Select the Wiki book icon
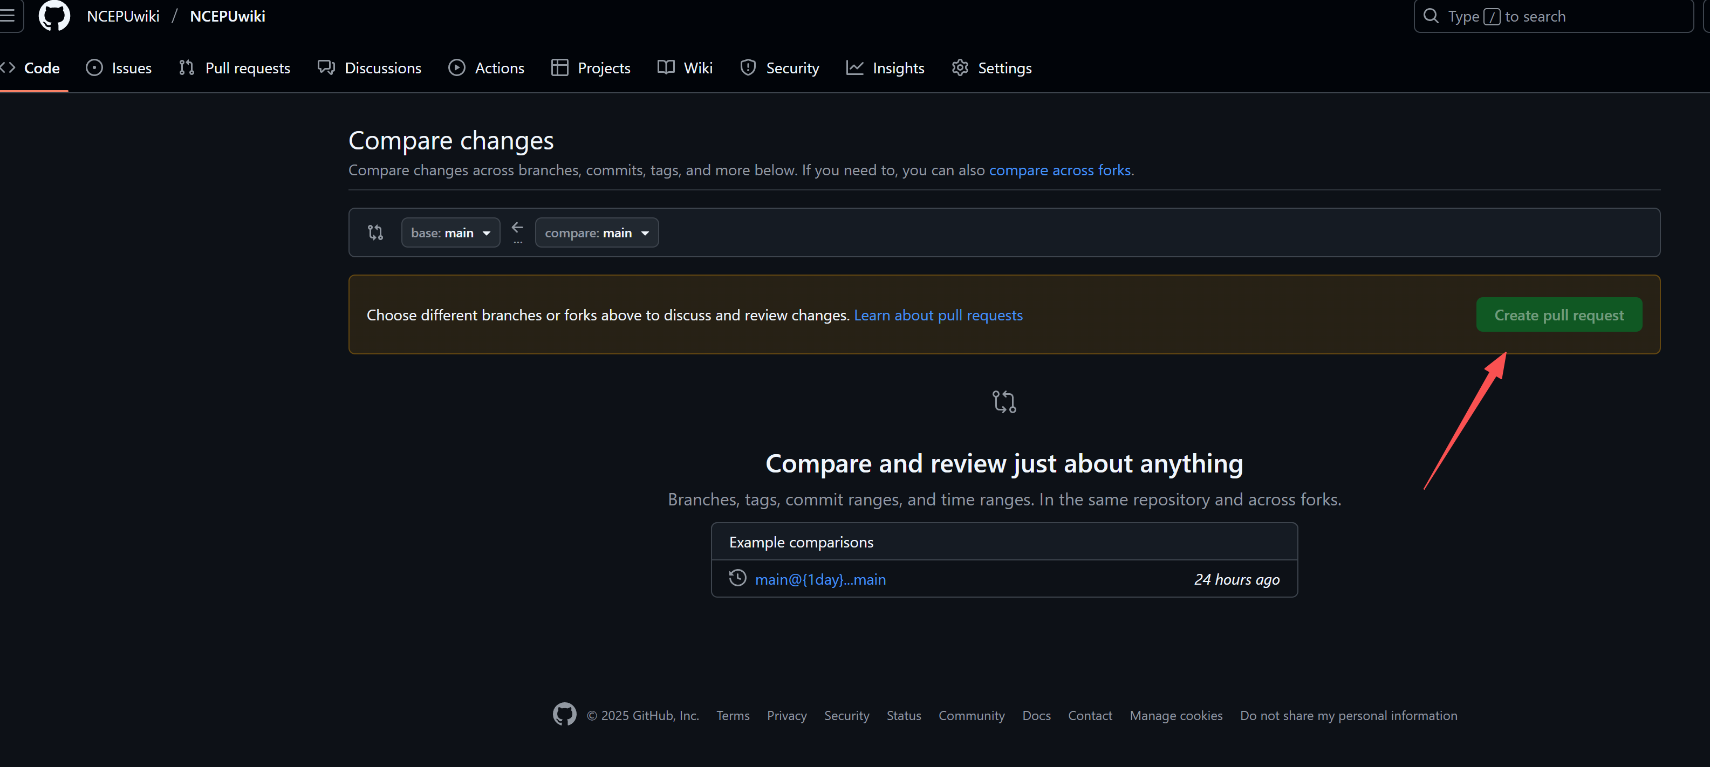This screenshot has width=1710, height=767. click(x=665, y=67)
